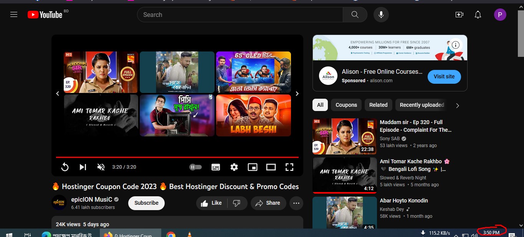Enter full screen mode

tap(289, 167)
